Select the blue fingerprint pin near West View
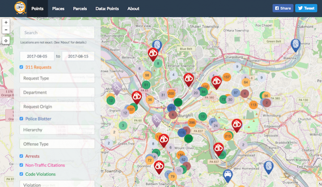The image size is (322, 187). click(x=157, y=46)
